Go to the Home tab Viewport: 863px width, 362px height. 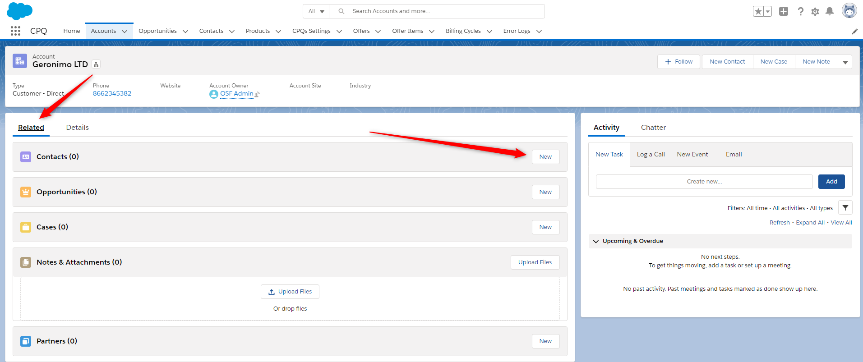72,31
